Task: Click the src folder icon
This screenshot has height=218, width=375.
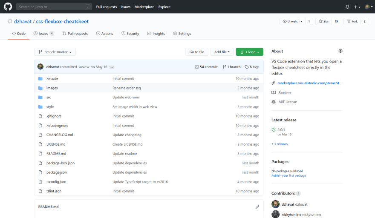Action: (x=40, y=97)
